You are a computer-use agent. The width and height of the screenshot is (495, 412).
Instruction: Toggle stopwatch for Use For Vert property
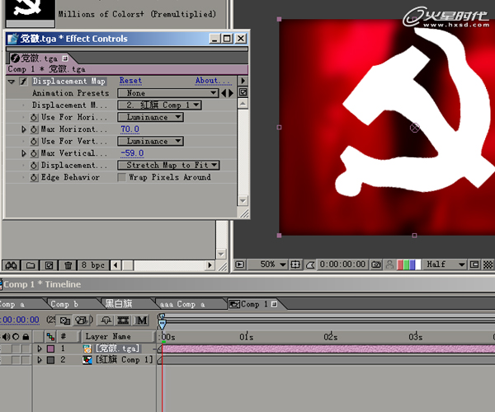pos(34,142)
